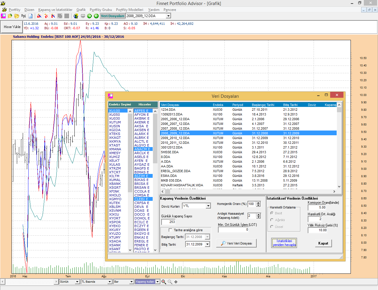Click the Bitiş Tarihi column header

[290, 105]
